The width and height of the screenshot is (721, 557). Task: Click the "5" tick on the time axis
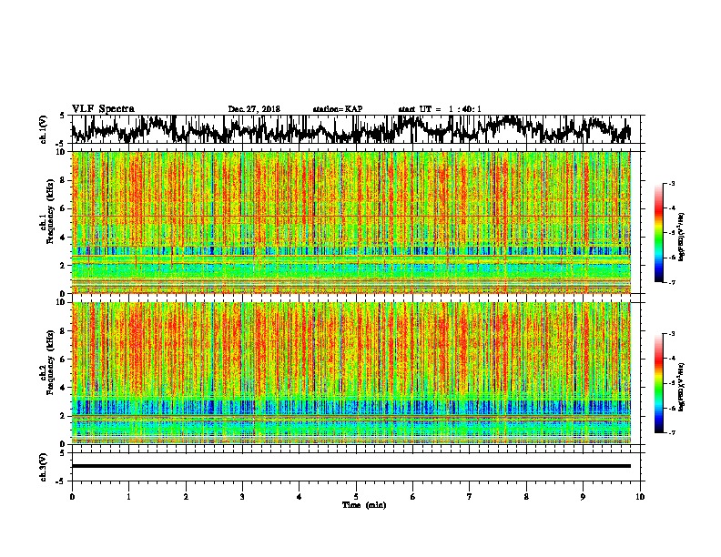tap(356, 497)
